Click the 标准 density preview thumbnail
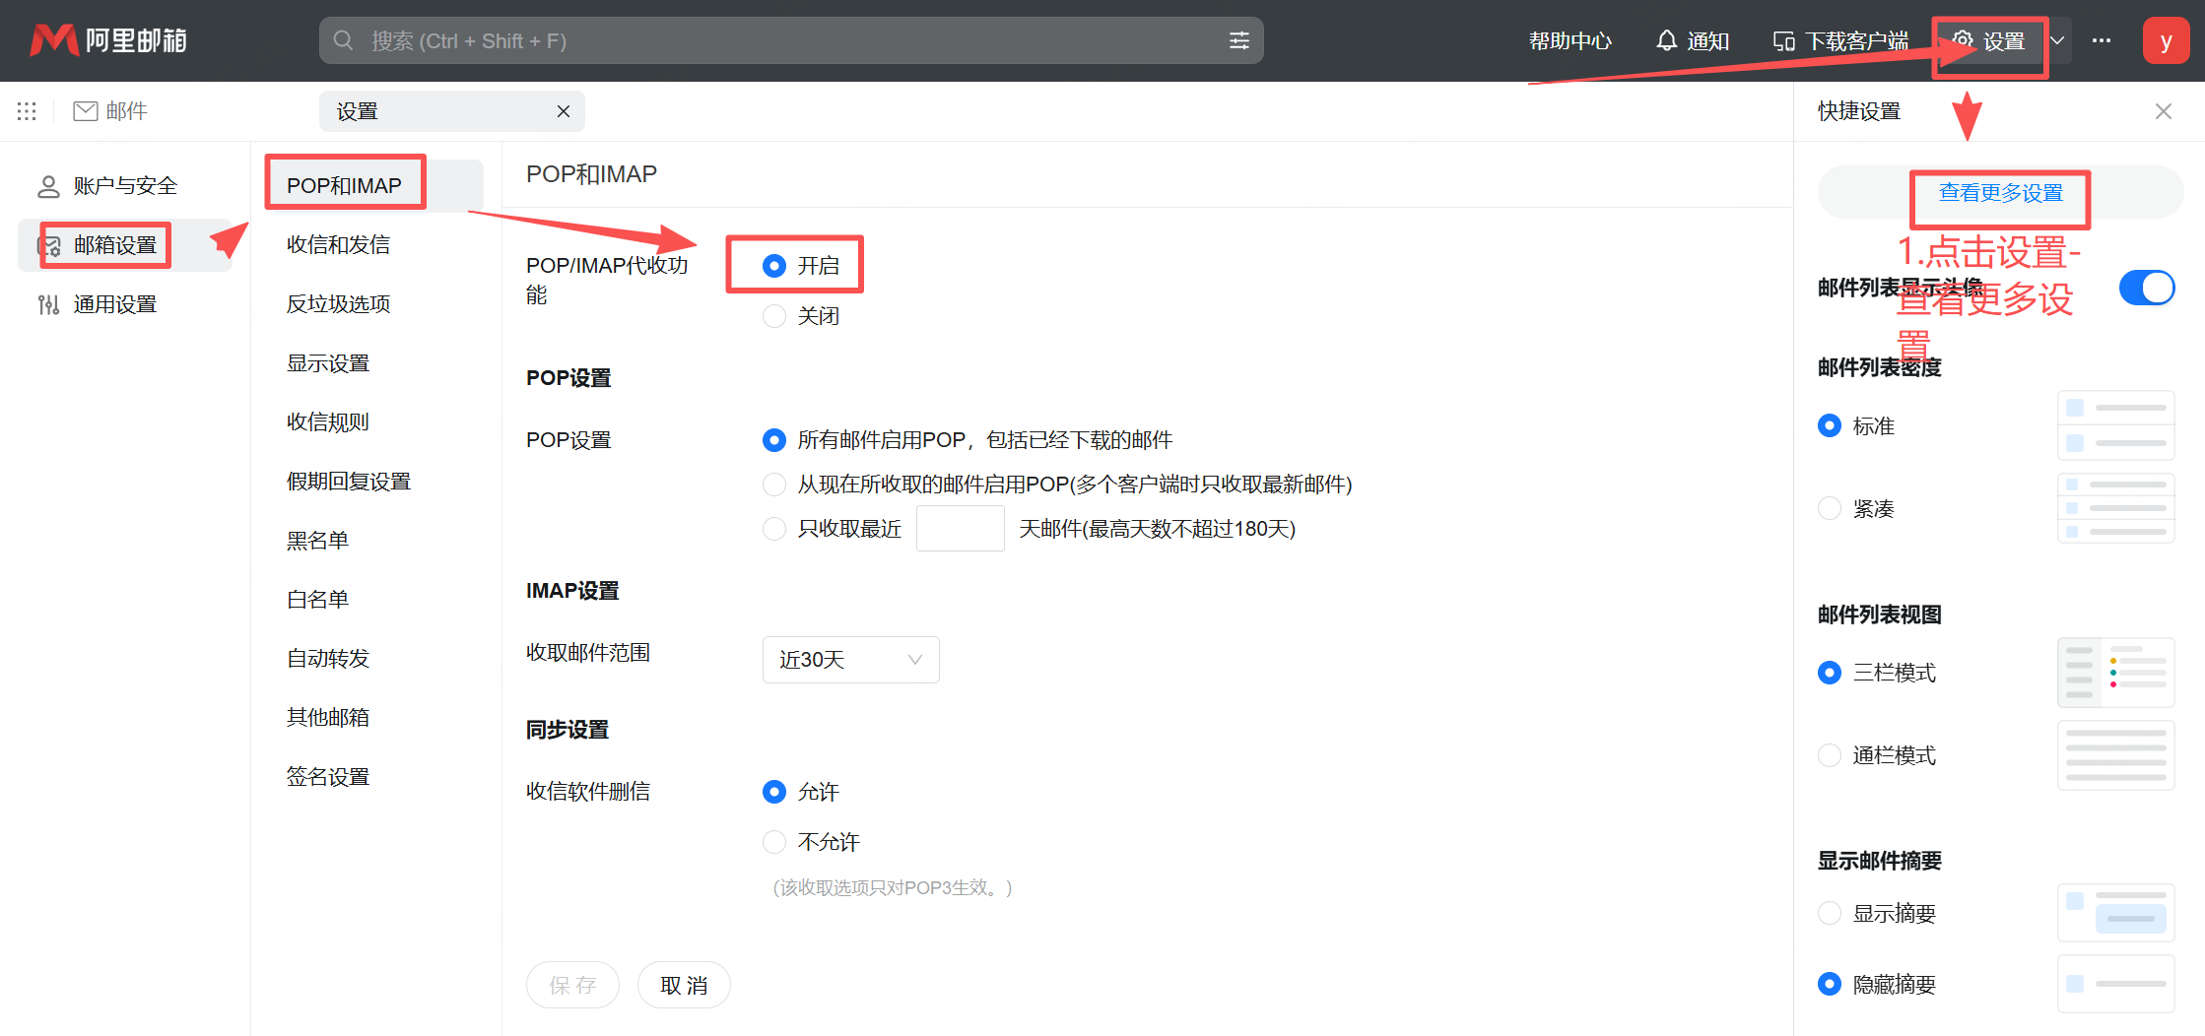Viewport: 2205px width, 1036px height. (x=2116, y=425)
